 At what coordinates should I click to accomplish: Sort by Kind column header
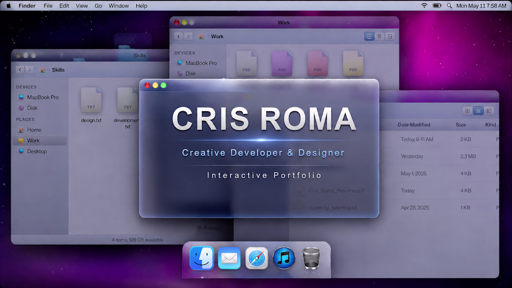491,125
